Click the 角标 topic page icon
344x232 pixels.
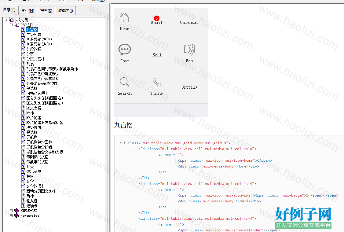point(23,196)
